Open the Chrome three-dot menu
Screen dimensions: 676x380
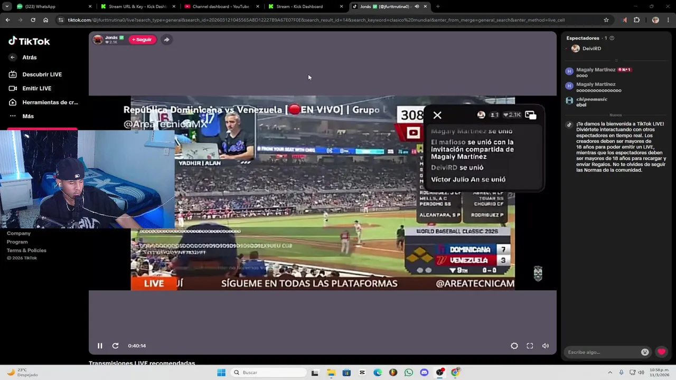point(668,20)
